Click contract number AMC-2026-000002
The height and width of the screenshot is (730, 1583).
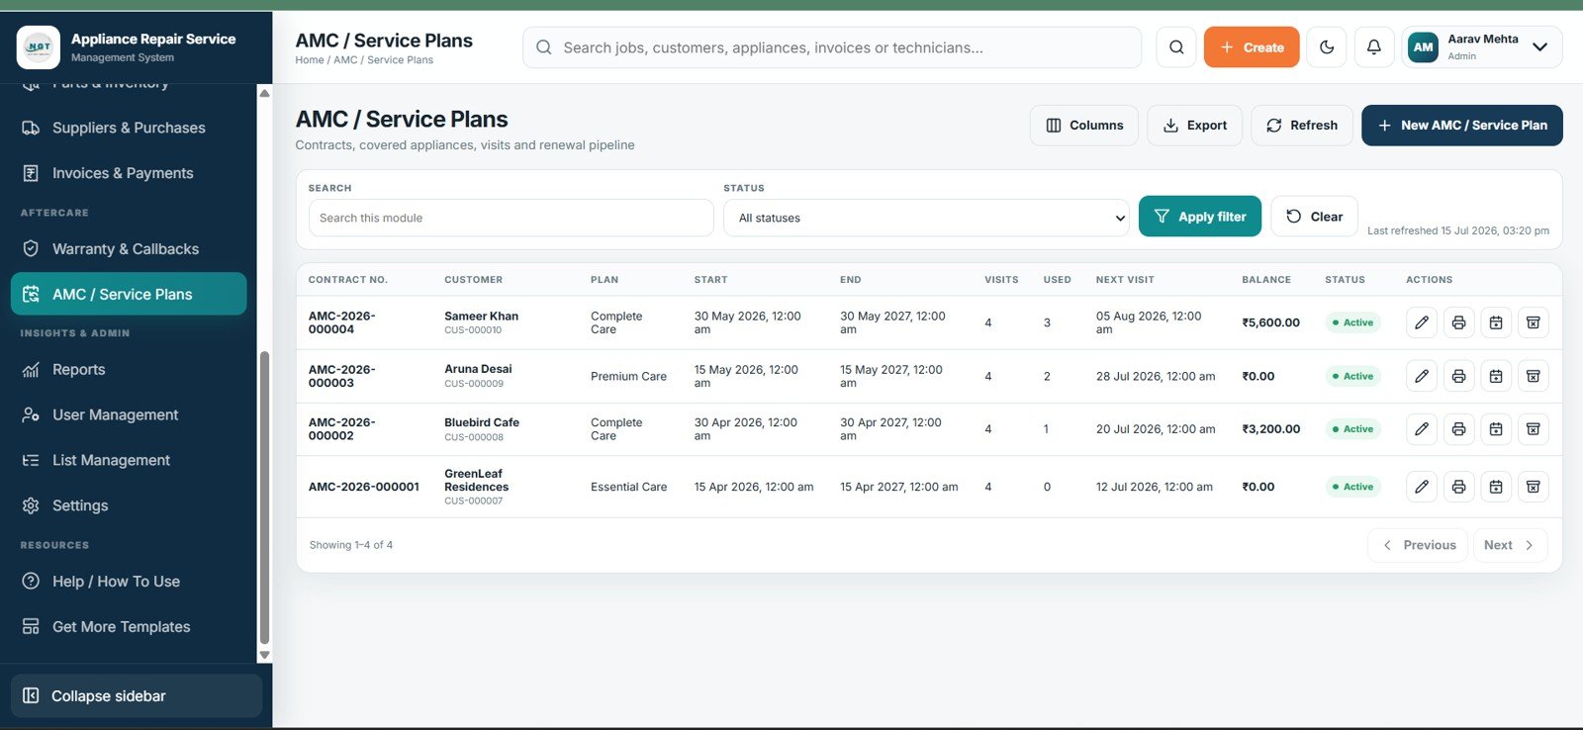[341, 429]
